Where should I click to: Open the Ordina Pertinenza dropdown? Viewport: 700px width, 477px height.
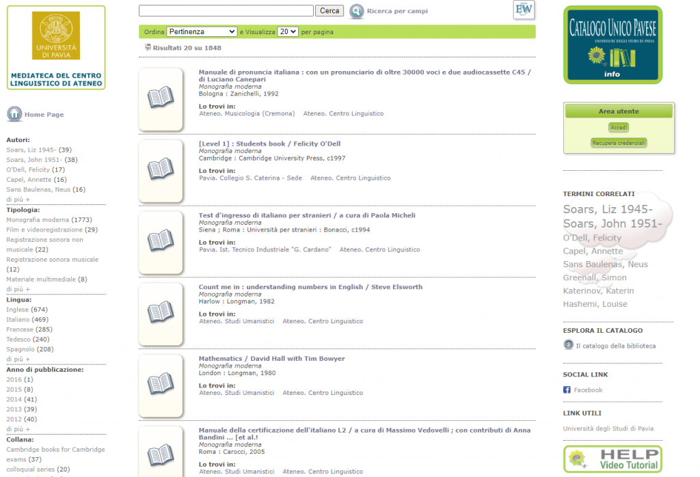click(202, 31)
